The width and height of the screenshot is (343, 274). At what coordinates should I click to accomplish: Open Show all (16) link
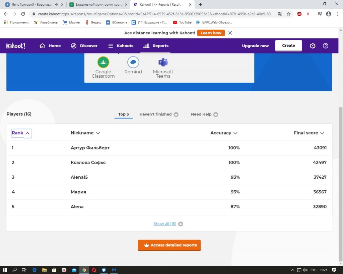pyautogui.click(x=165, y=224)
